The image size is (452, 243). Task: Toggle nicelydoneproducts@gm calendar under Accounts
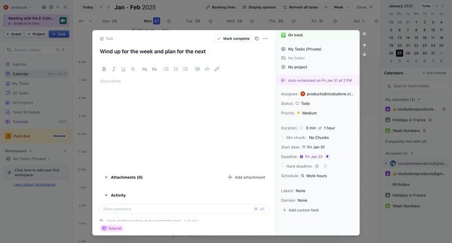click(x=388, y=174)
